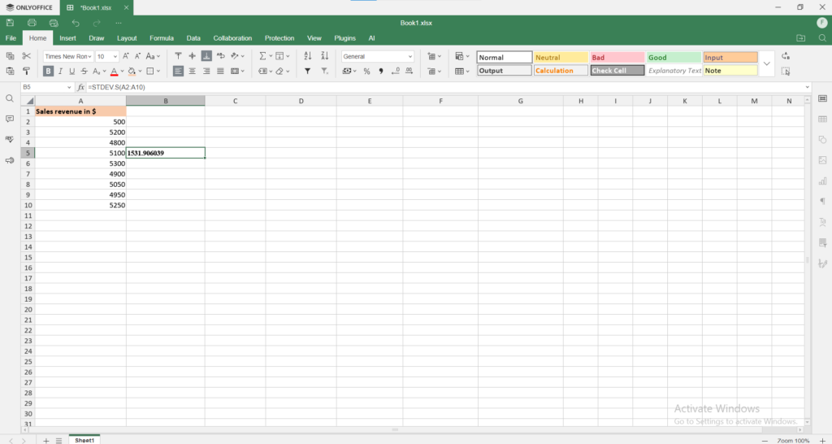Viewport: 832px width, 444px height.
Task: Toggle Align Left horizontal alignment
Action: pyautogui.click(x=178, y=71)
